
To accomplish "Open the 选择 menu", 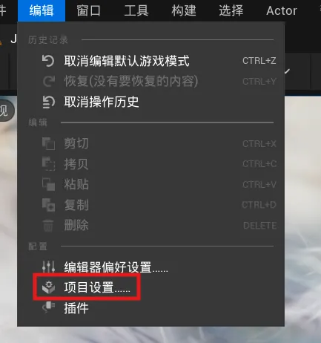I will [x=231, y=10].
